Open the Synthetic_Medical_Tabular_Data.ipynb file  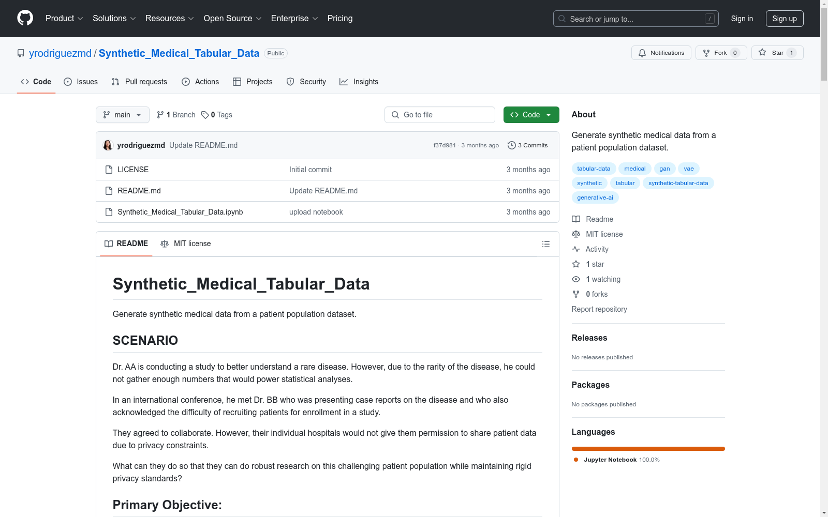point(180,212)
